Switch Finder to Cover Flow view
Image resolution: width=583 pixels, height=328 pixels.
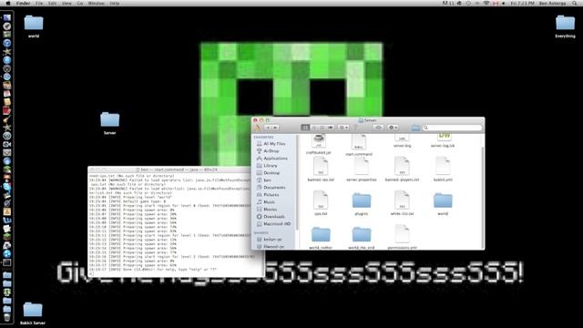(330, 128)
